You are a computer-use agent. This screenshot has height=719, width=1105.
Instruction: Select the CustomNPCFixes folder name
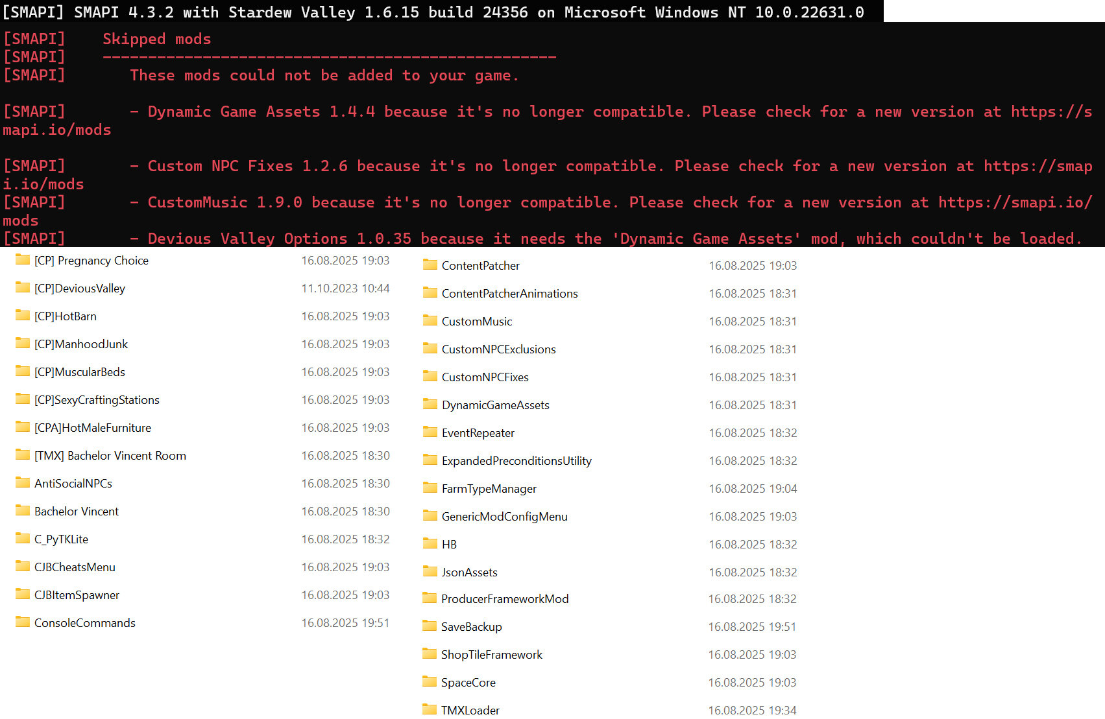point(485,377)
